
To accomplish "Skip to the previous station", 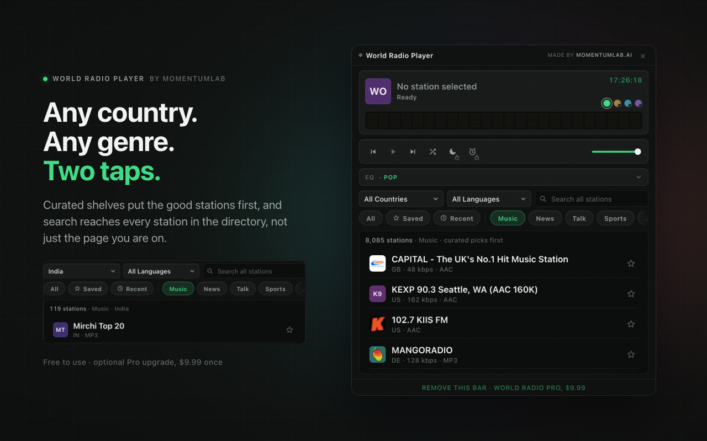I will tap(373, 152).
